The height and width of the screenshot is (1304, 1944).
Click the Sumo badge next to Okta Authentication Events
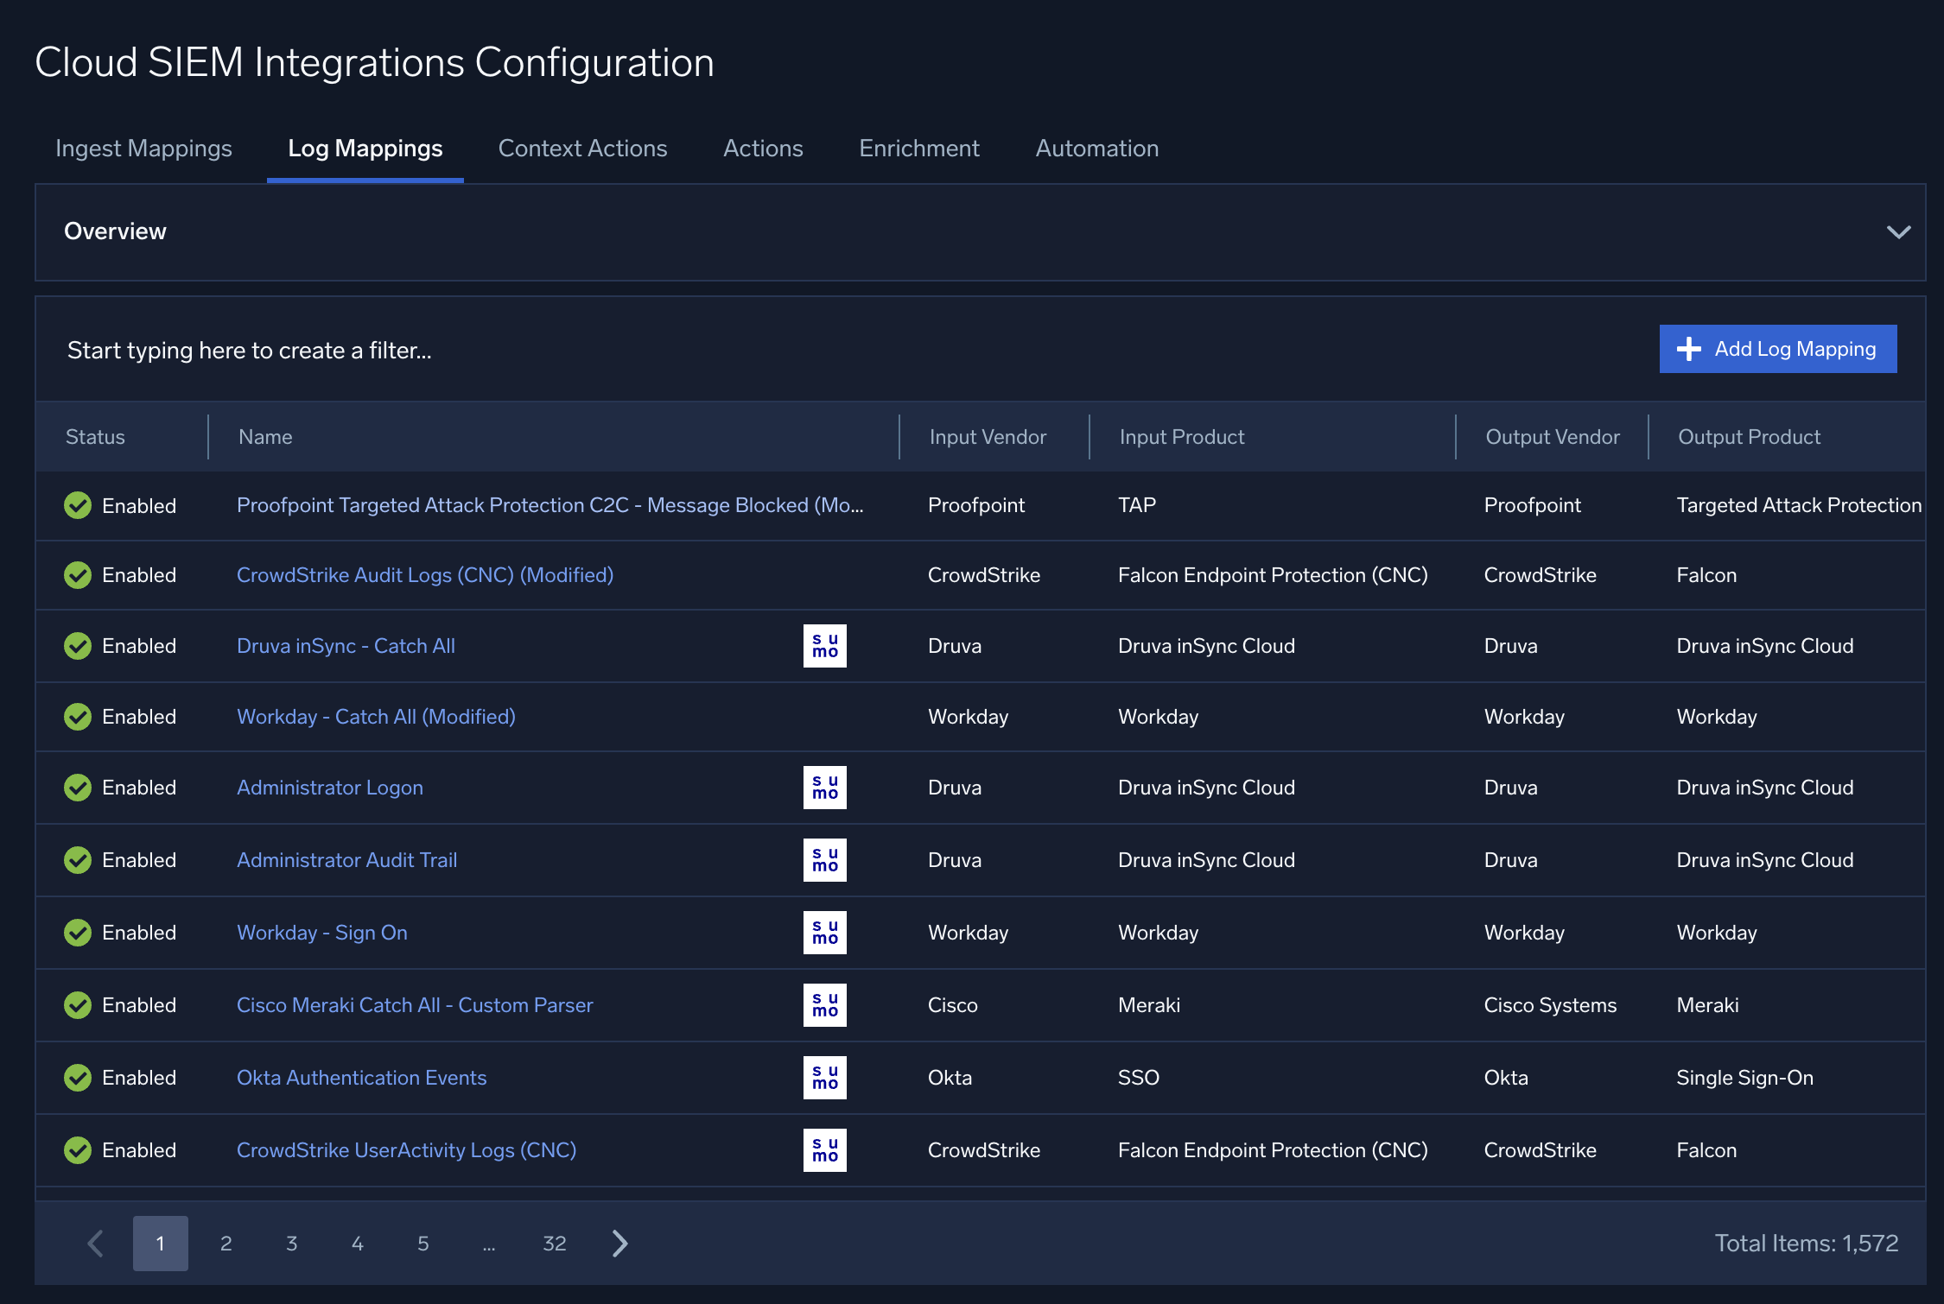click(x=824, y=1077)
